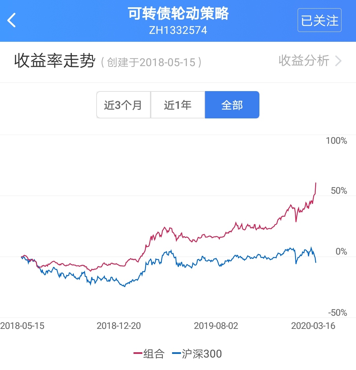Tap the portfolio code ZH1332574
Viewport: 356px width, 370px height.
click(x=178, y=30)
